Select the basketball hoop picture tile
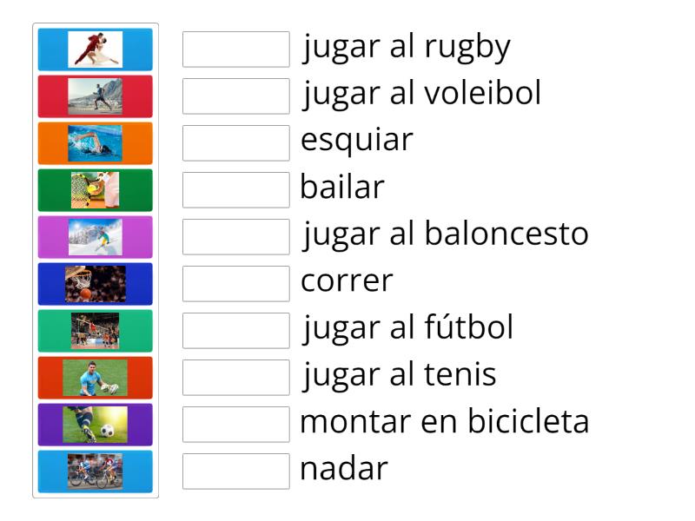This screenshot has width=695, height=521. coord(96,283)
